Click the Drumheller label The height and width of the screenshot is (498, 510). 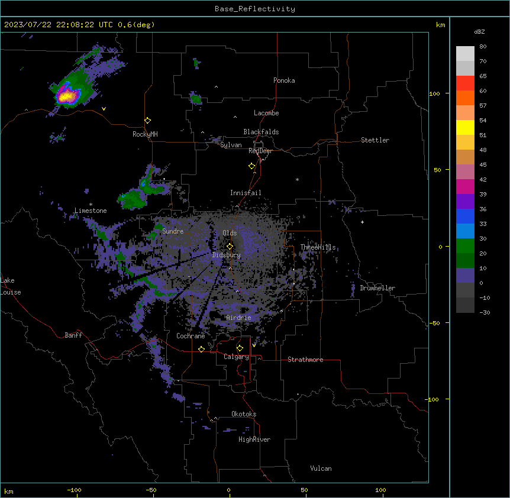tap(377, 288)
